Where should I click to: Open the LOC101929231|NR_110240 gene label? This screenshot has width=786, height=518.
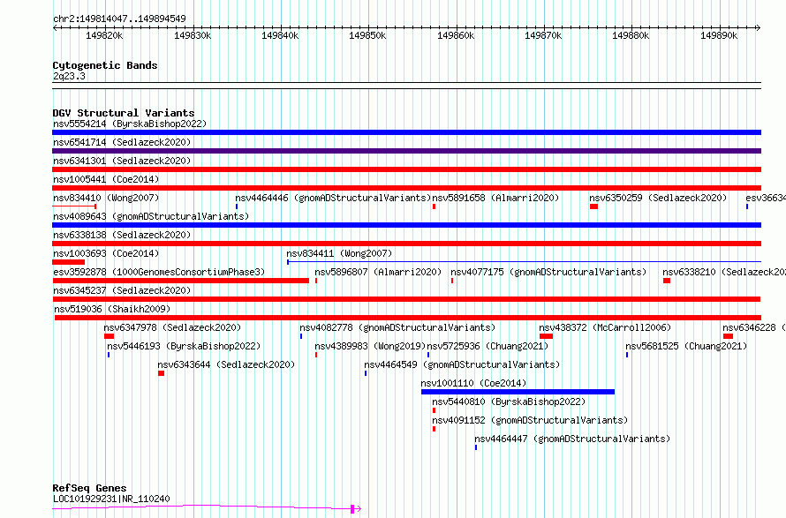pos(111,499)
